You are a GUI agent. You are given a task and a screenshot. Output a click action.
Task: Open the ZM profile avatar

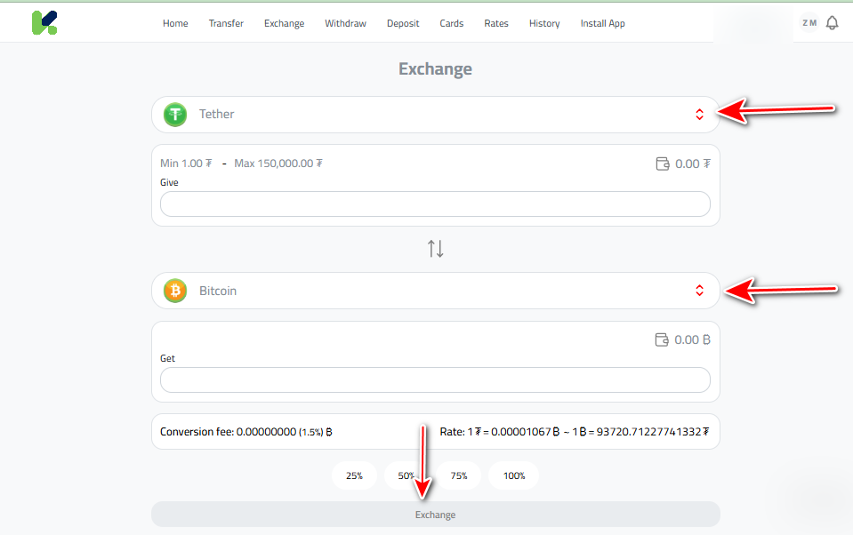809,22
